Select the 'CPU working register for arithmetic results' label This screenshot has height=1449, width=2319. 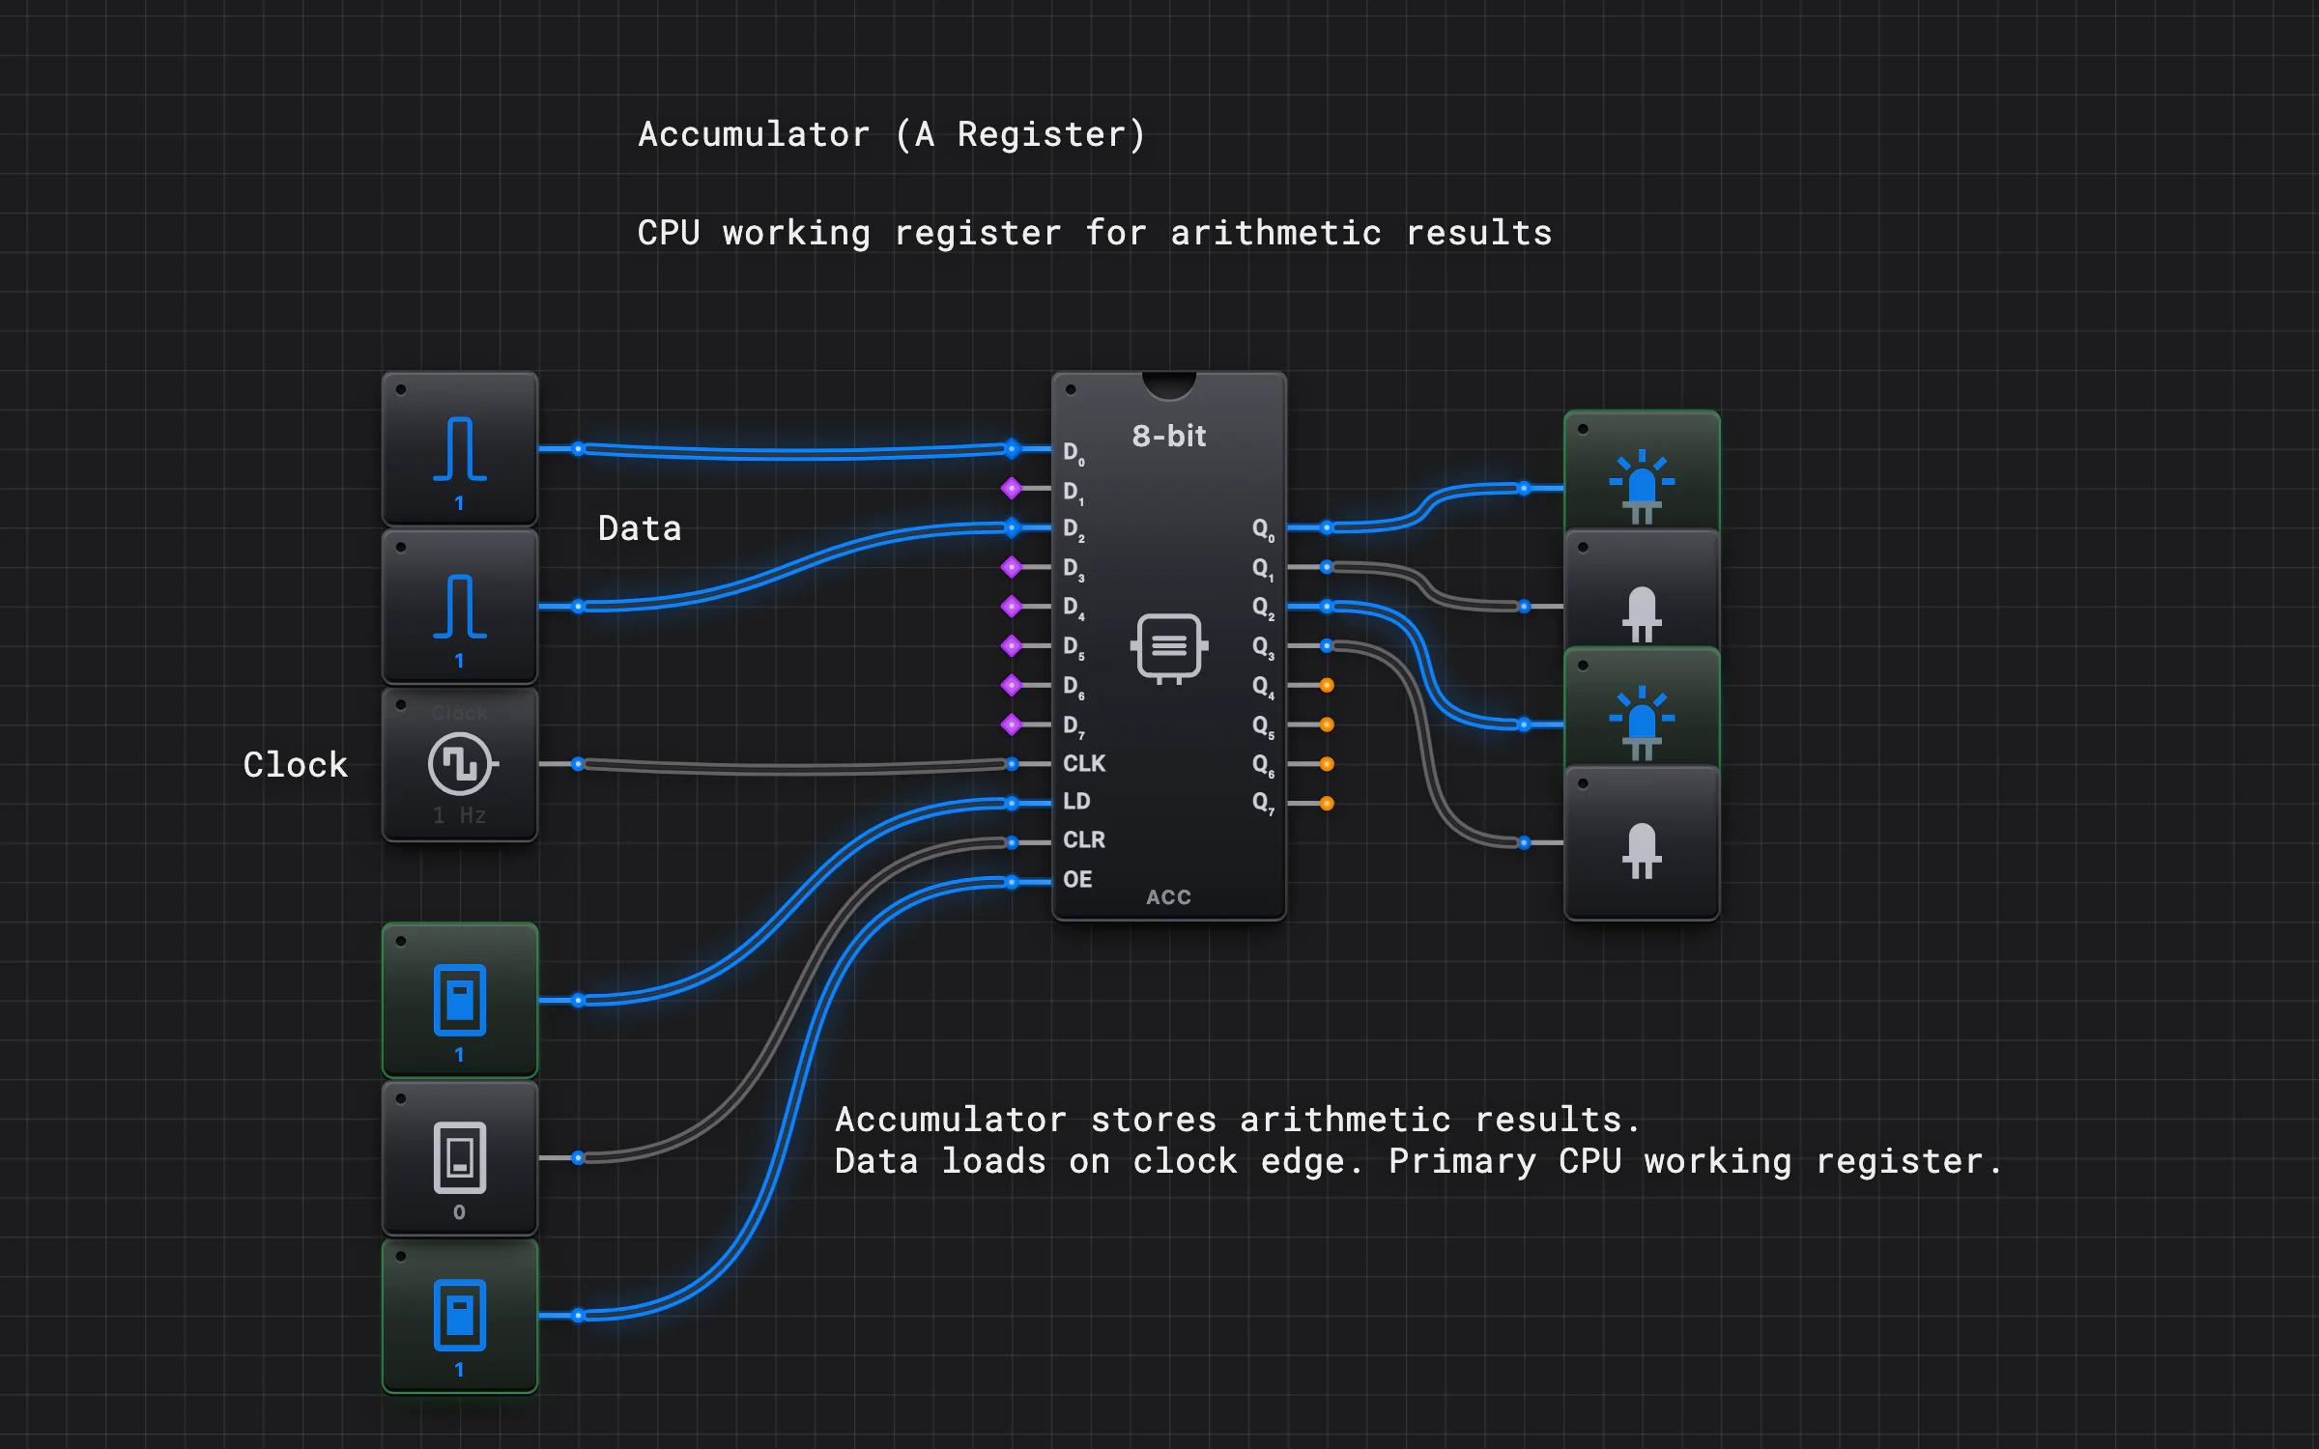(x=1095, y=233)
